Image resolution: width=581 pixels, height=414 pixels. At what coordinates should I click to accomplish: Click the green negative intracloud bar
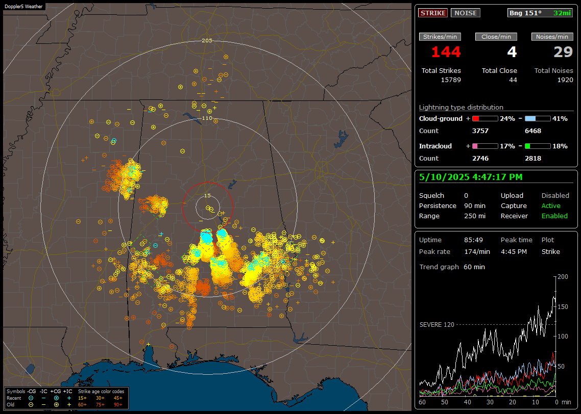click(538, 146)
